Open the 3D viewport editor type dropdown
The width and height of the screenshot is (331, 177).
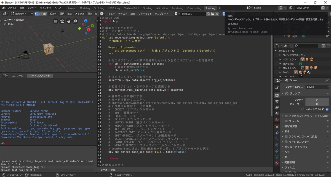point(5,13)
